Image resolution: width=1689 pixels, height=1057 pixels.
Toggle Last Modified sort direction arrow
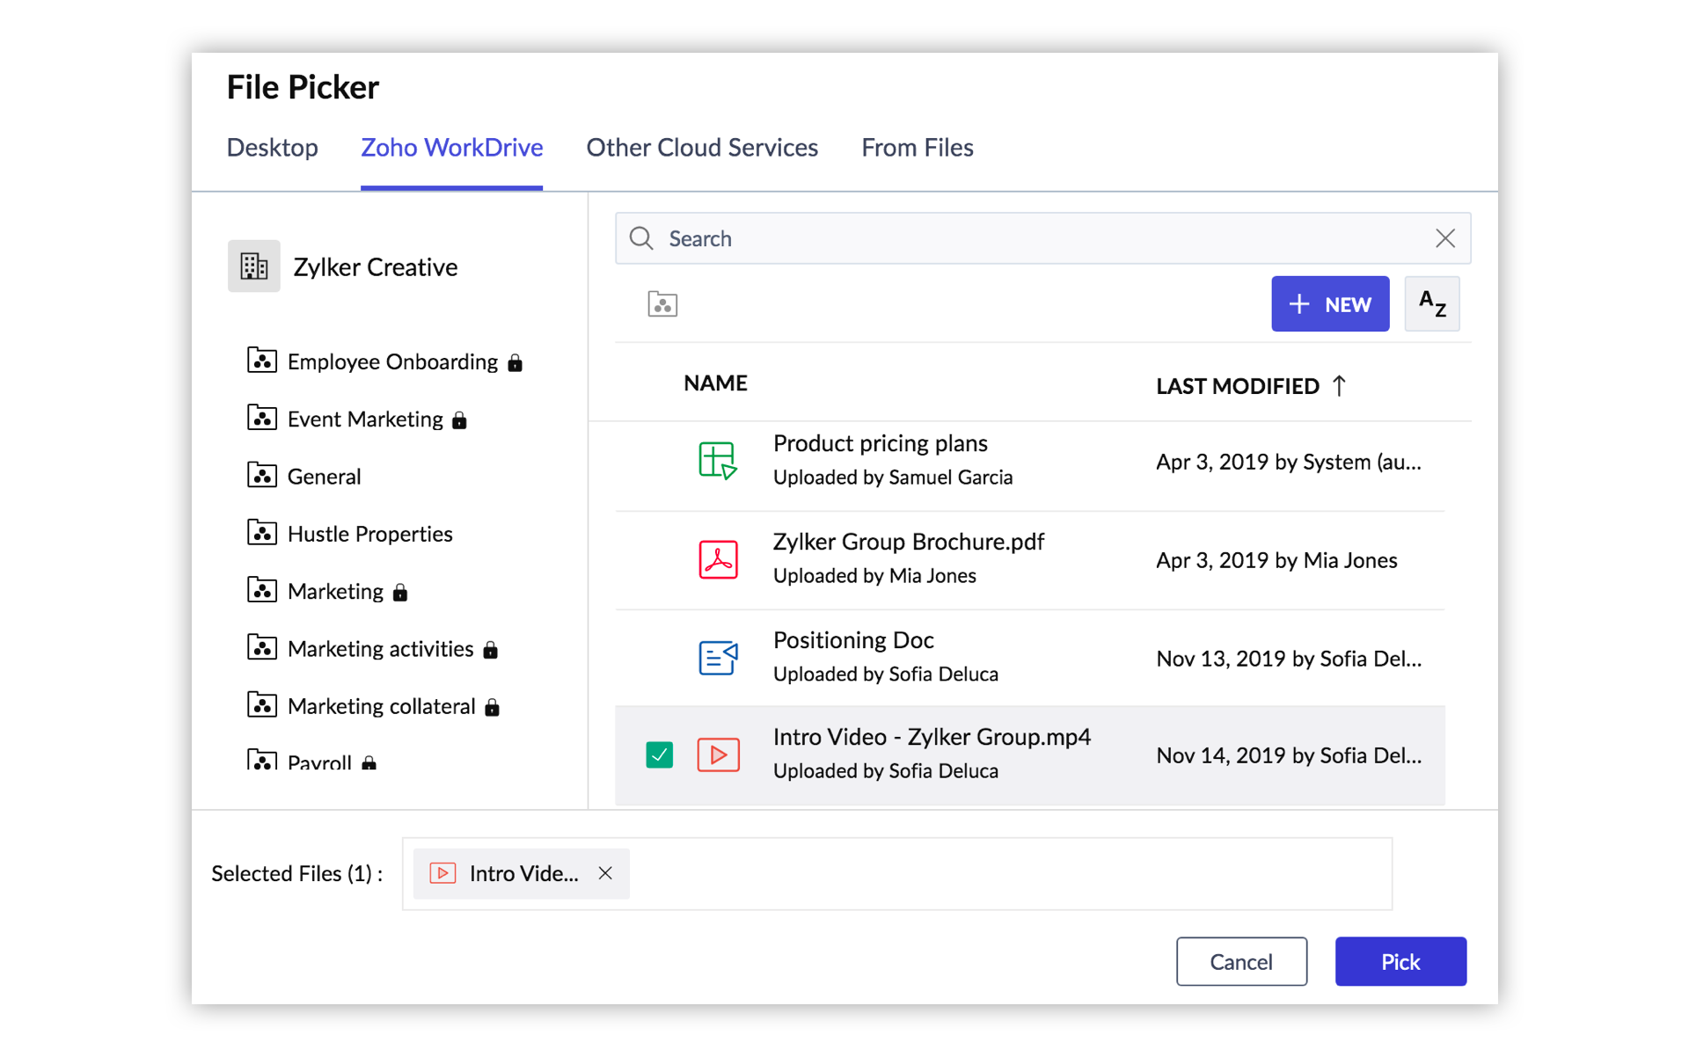1339,386
